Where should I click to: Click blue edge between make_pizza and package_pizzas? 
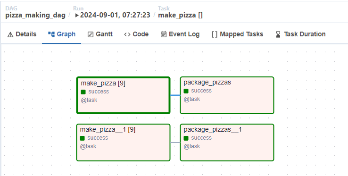coord(175,95)
